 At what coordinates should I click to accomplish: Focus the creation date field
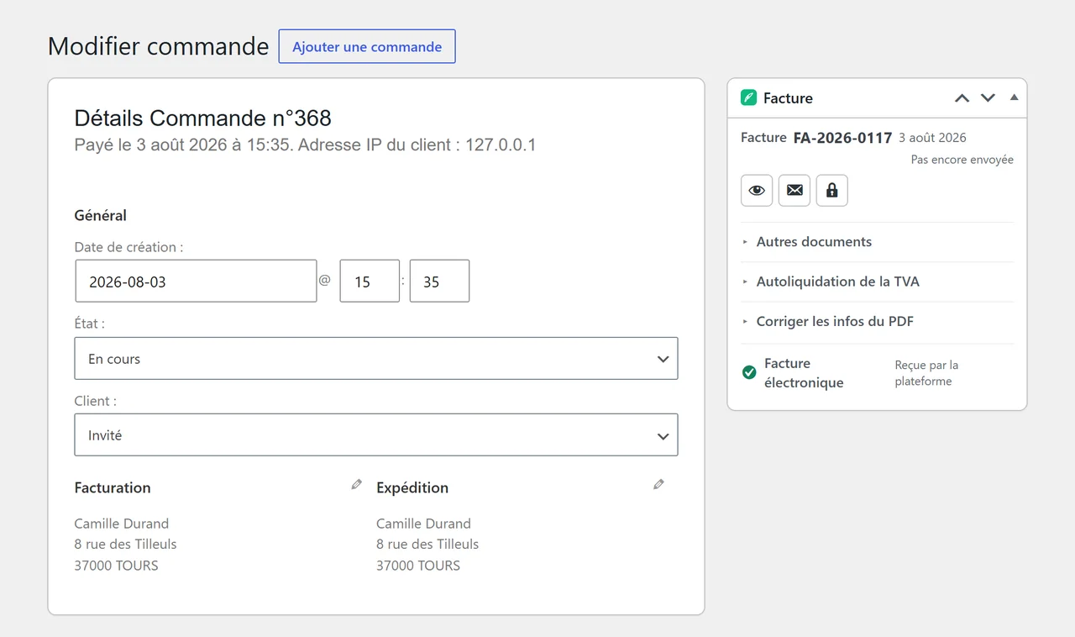click(x=196, y=282)
